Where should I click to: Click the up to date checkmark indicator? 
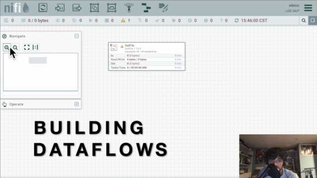[159, 20]
